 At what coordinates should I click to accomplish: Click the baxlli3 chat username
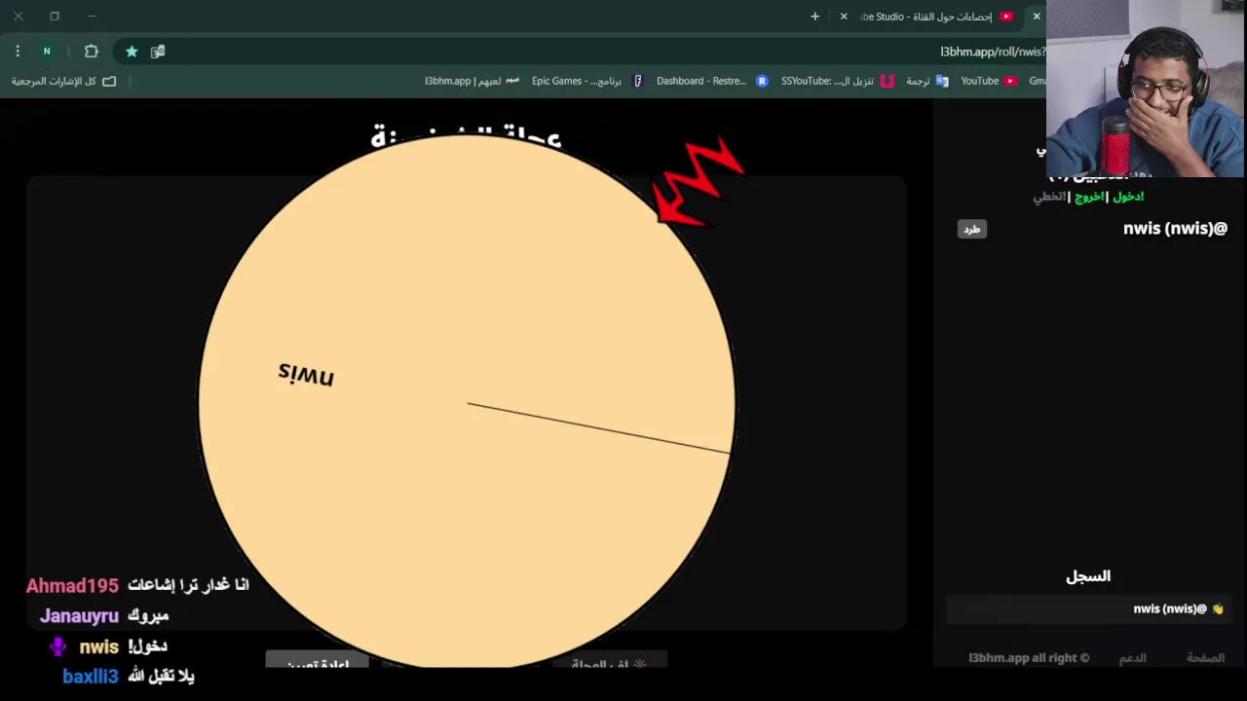point(90,677)
